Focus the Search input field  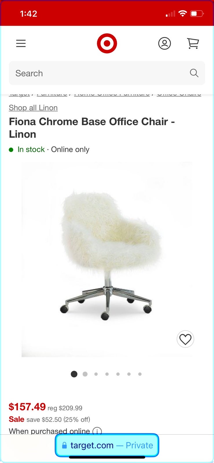click(107, 73)
